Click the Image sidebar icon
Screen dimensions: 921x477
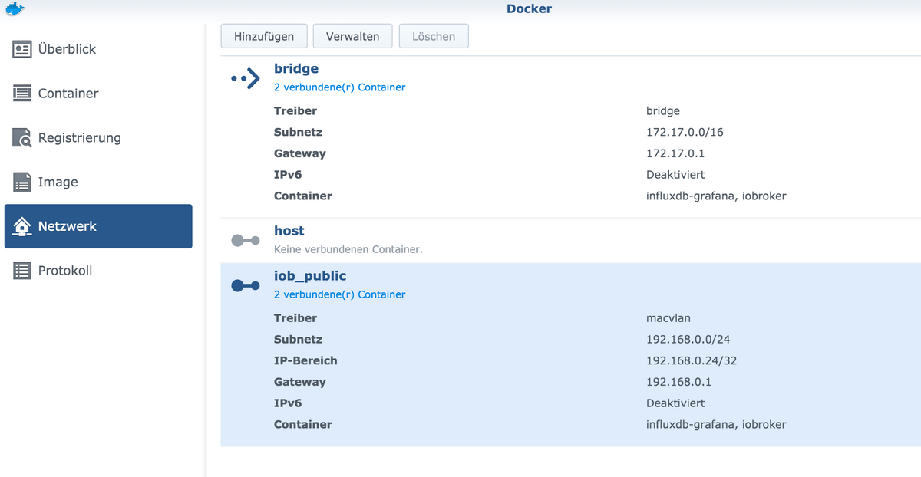[22, 183]
